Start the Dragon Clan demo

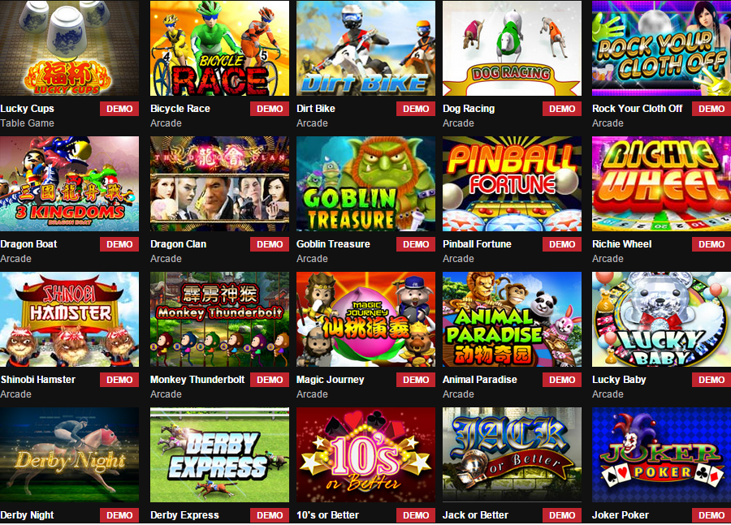[x=270, y=244]
